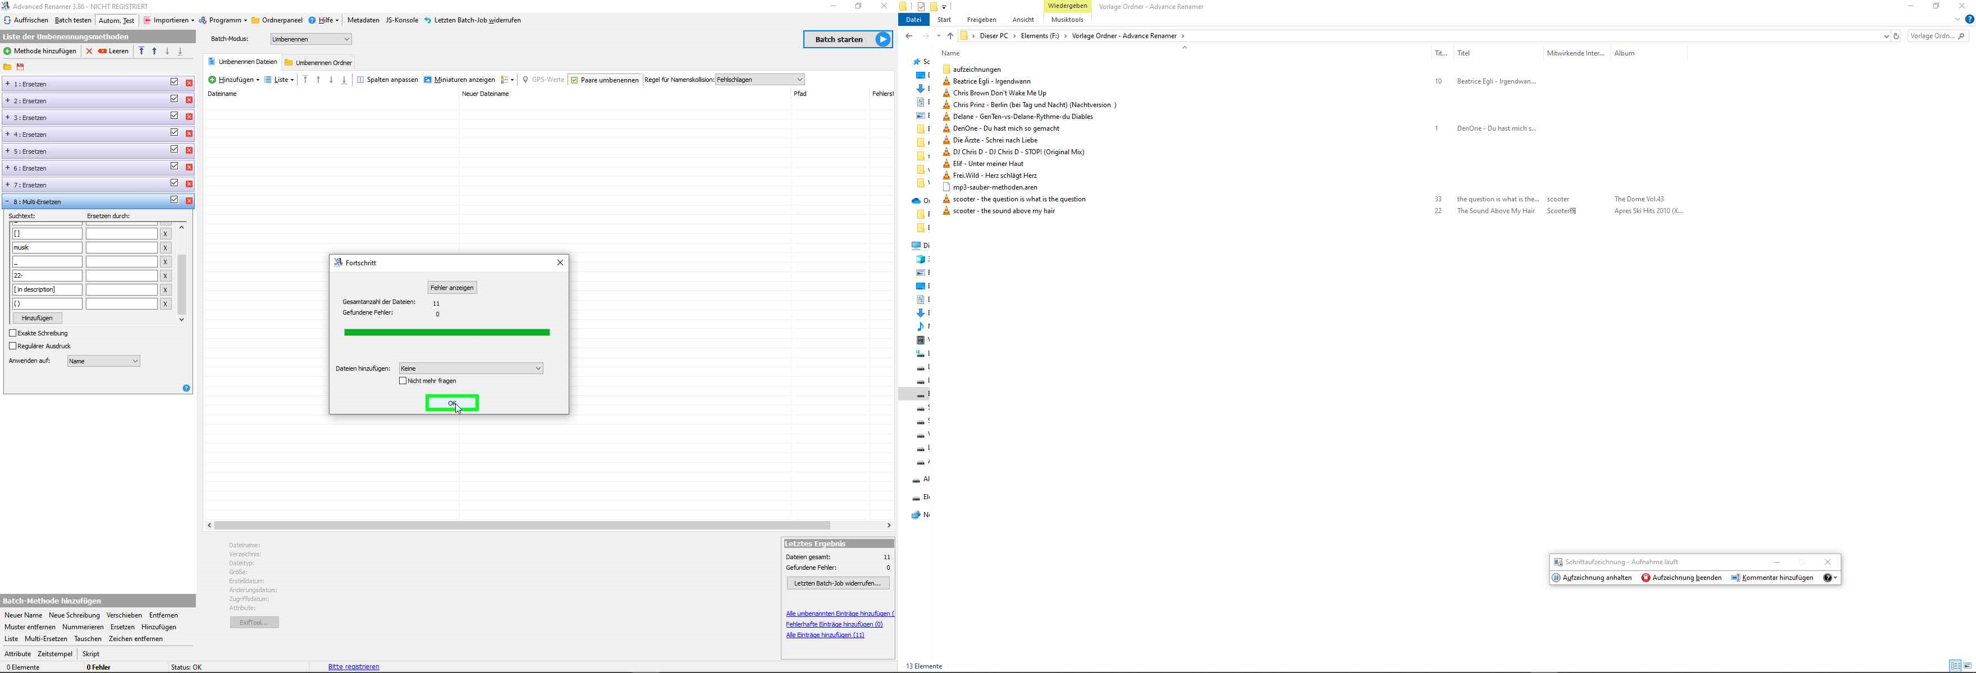The width and height of the screenshot is (1976, 673).
Task: Expand method 1 : Ersetzen
Action: coord(8,84)
